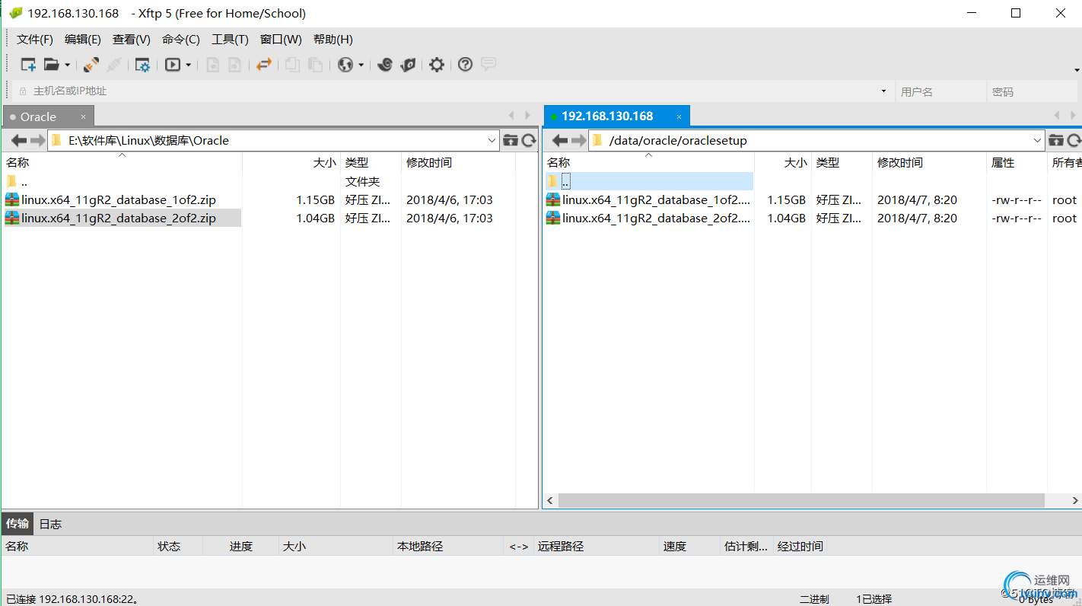Close the Oracle tab
The image size is (1082, 606).
[x=84, y=117]
